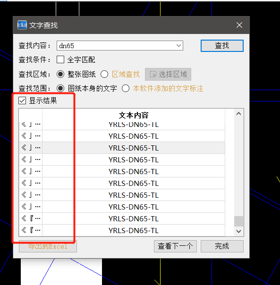Click the 文本内容 column header
280x285 pixels.
134,115
